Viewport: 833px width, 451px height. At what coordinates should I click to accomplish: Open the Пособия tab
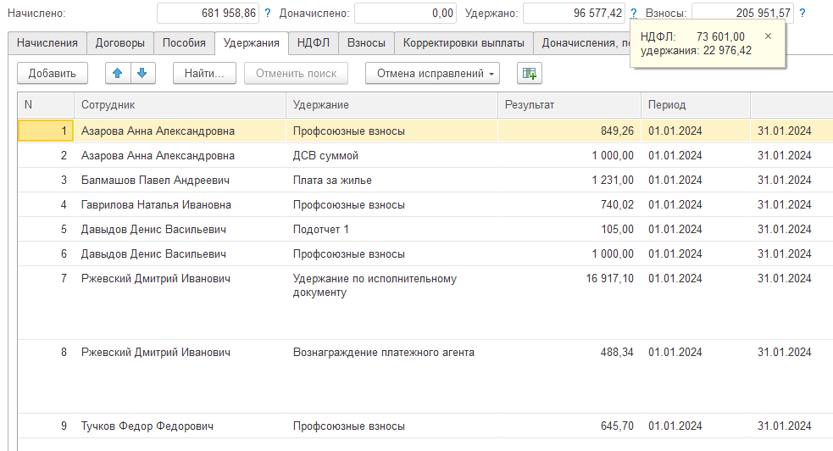click(x=184, y=43)
